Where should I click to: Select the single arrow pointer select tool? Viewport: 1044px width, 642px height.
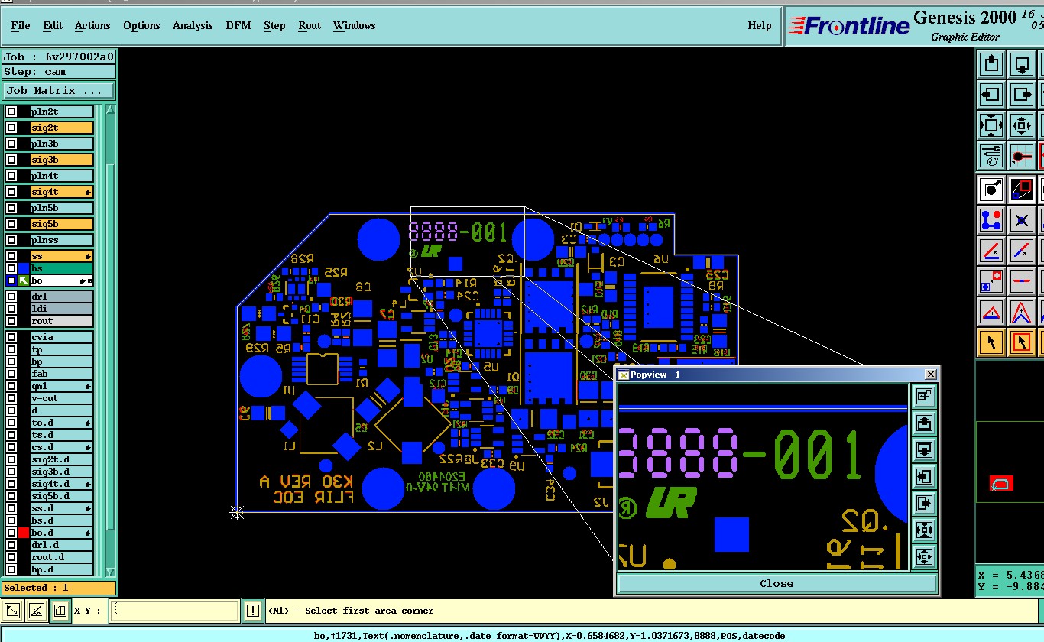pos(992,342)
